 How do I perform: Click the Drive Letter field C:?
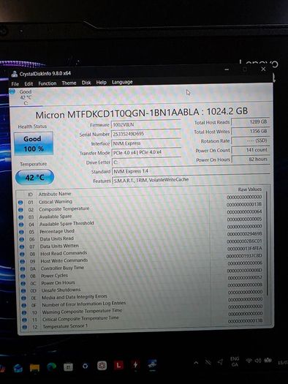(x=146, y=162)
